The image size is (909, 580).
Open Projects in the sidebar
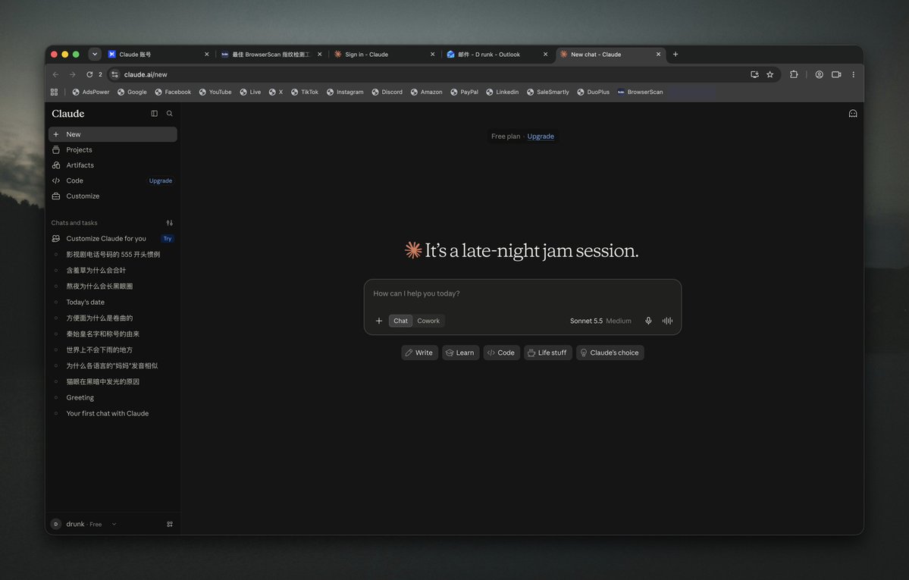click(x=112, y=149)
